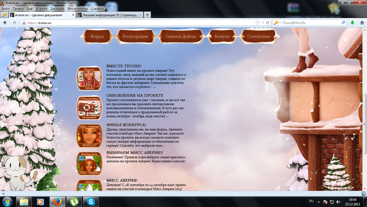Reload the page using refresh icon
The height and width of the screenshot is (207, 367).
click(x=268, y=23)
